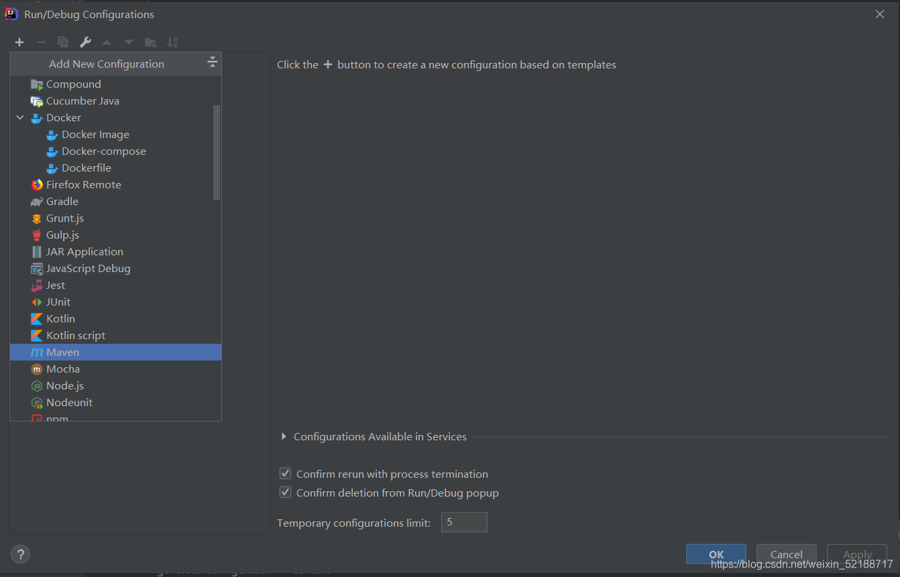Click the JavaScript Debug icon
900x577 pixels.
(37, 269)
